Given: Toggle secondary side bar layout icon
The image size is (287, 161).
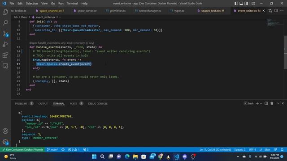Looking at the screenshot, I should (x=246, y=4).
